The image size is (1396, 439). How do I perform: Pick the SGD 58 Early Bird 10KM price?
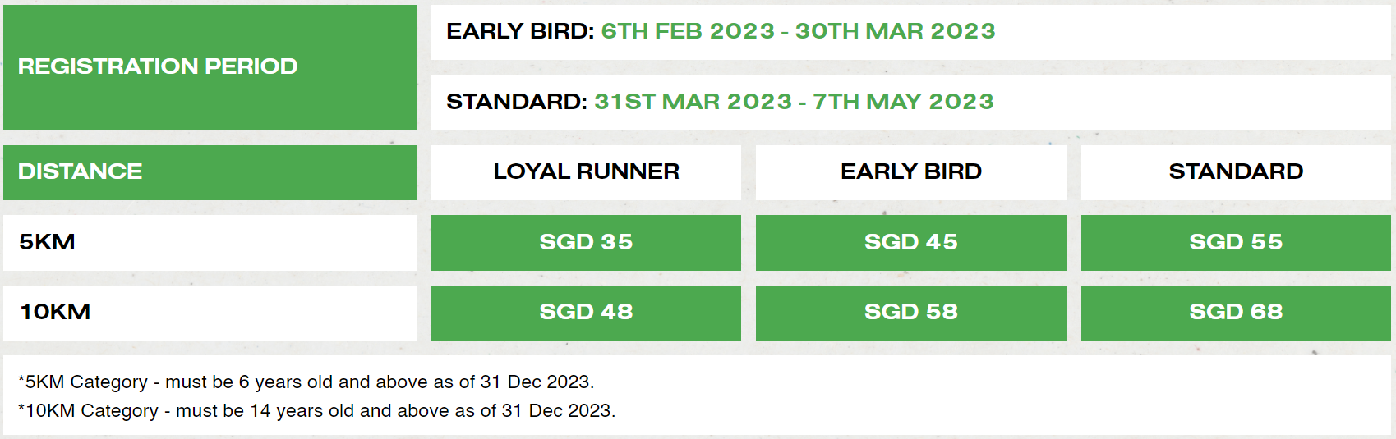click(x=910, y=312)
